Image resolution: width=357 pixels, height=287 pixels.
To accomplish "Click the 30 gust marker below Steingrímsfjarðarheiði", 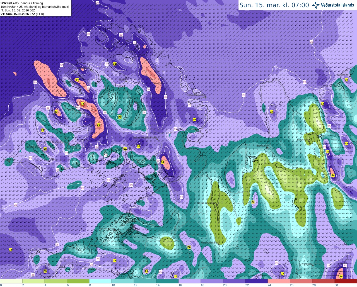I will point(139,146).
